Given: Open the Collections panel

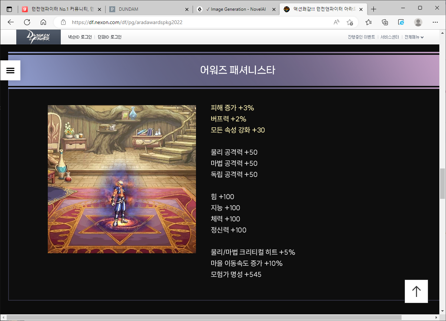Looking at the screenshot, I should tap(385, 22).
